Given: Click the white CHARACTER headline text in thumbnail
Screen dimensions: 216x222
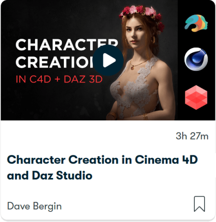Looking at the screenshot, I should (x=67, y=45).
